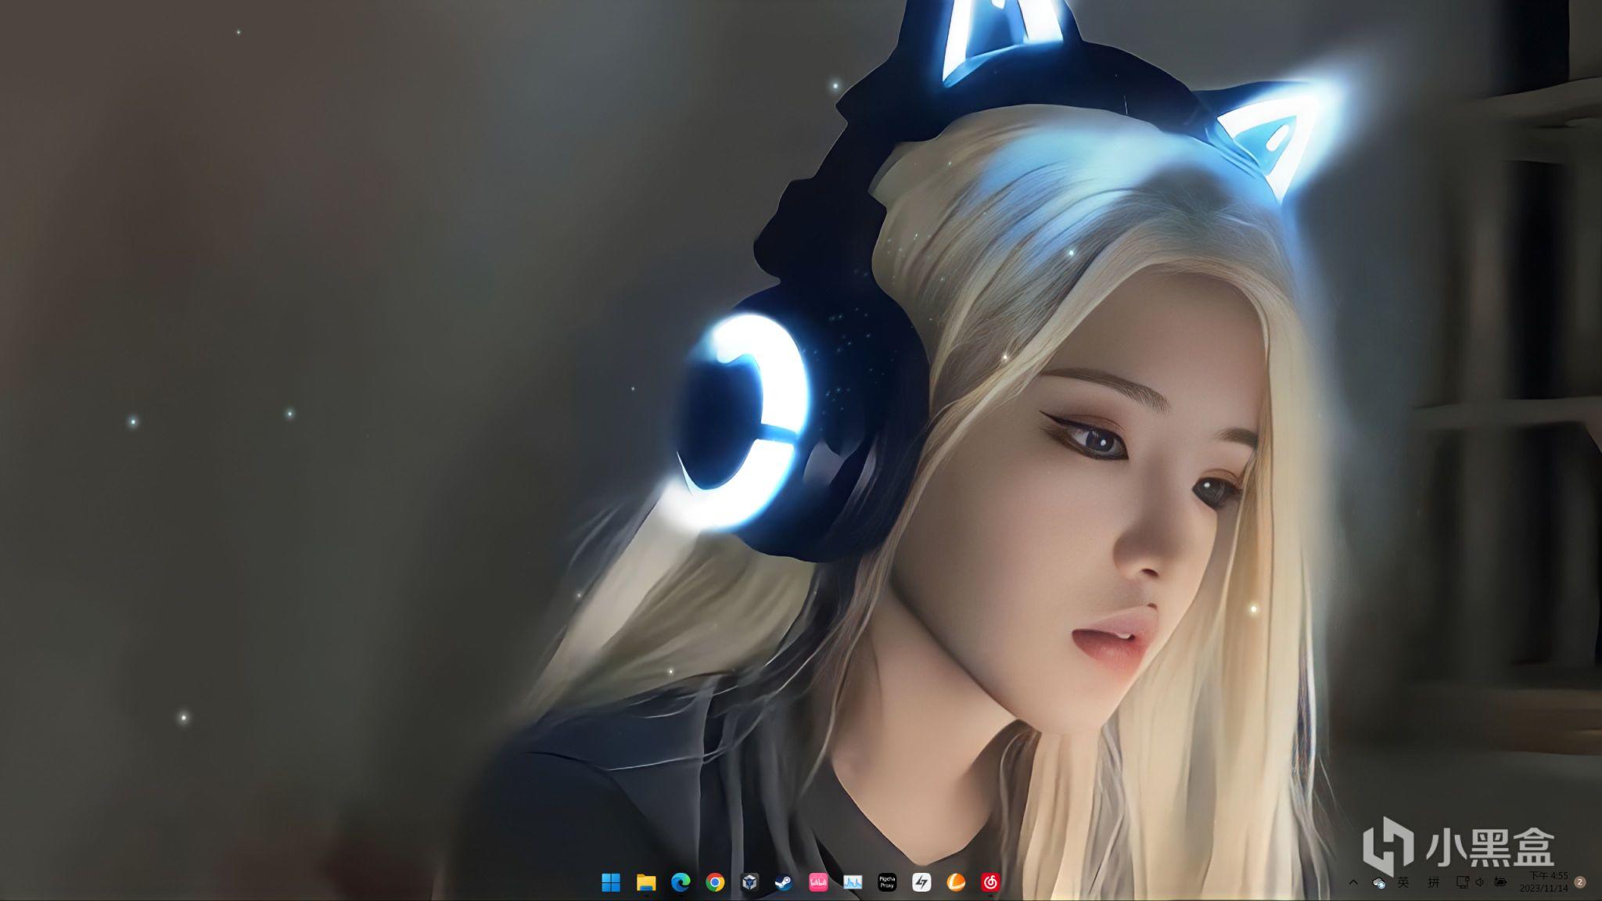Open the notification badge showing 2
This screenshot has width=1602, height=901.
pyautogui.click(x=1579, y=882)
